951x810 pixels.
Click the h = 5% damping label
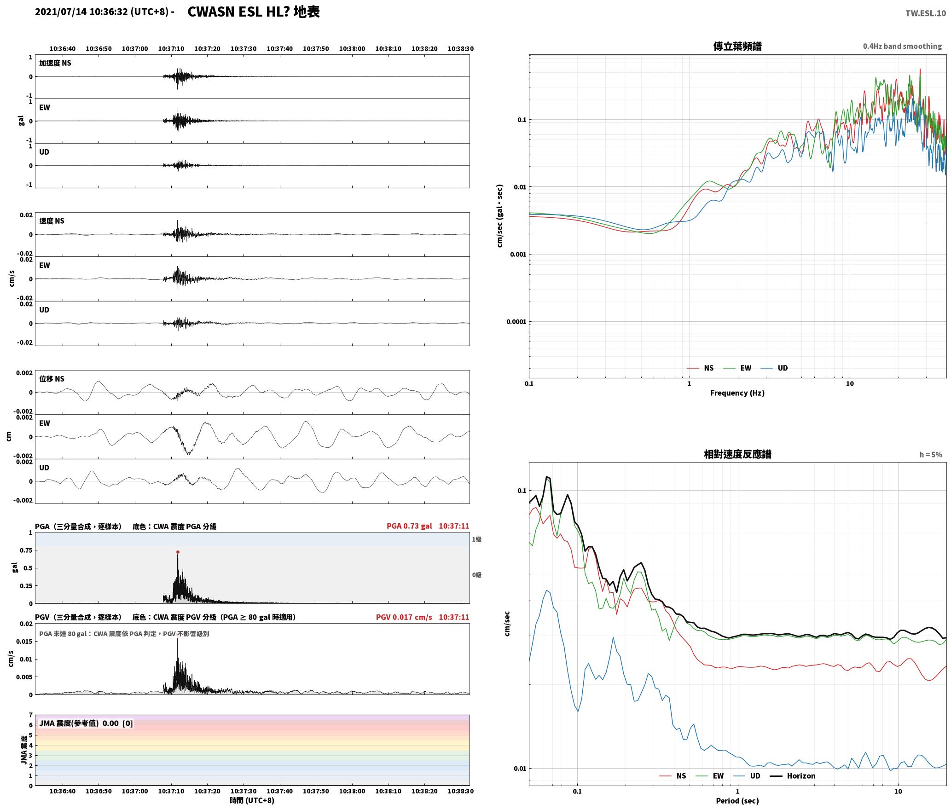coord(931,455)
